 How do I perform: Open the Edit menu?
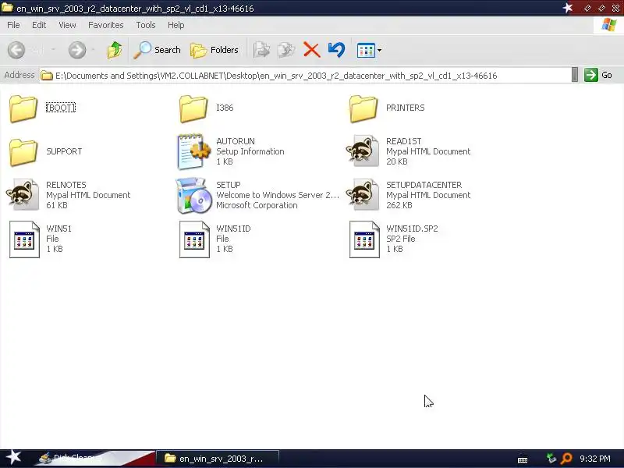[x=39, y=25]
